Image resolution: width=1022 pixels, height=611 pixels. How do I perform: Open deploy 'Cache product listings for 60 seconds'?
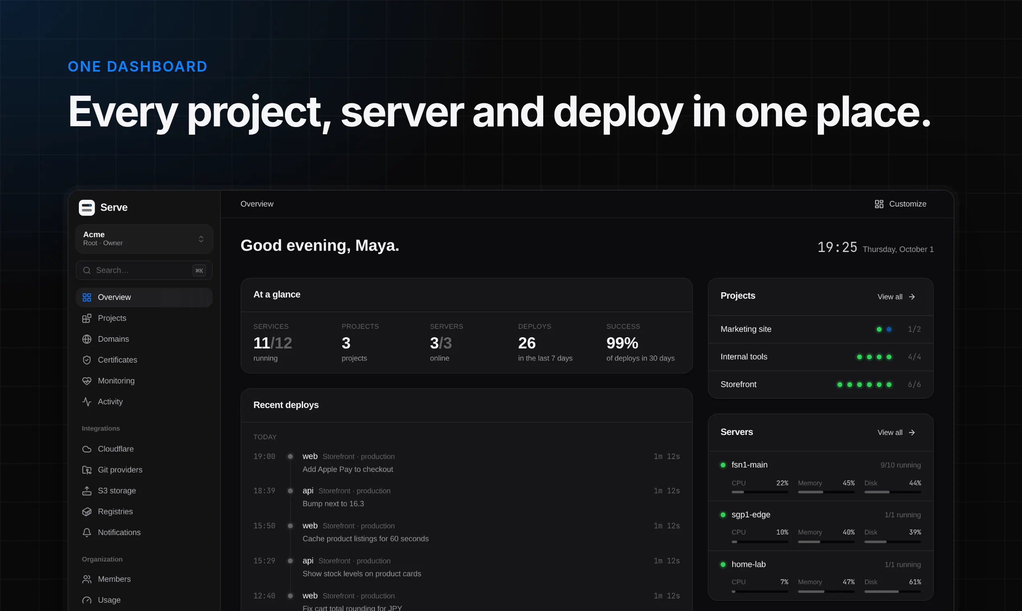point(466,532)
